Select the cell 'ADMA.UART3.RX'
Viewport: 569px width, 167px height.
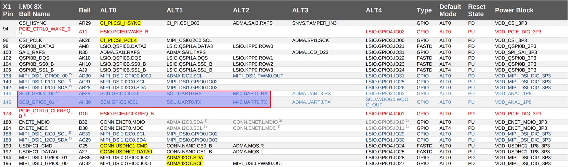click(311, 93)
